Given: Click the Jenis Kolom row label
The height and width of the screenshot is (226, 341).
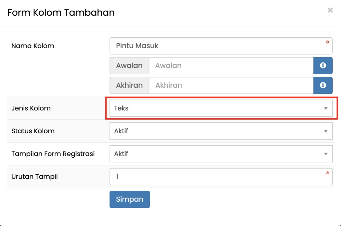Looking at the screenshot, I should (31, 108).
